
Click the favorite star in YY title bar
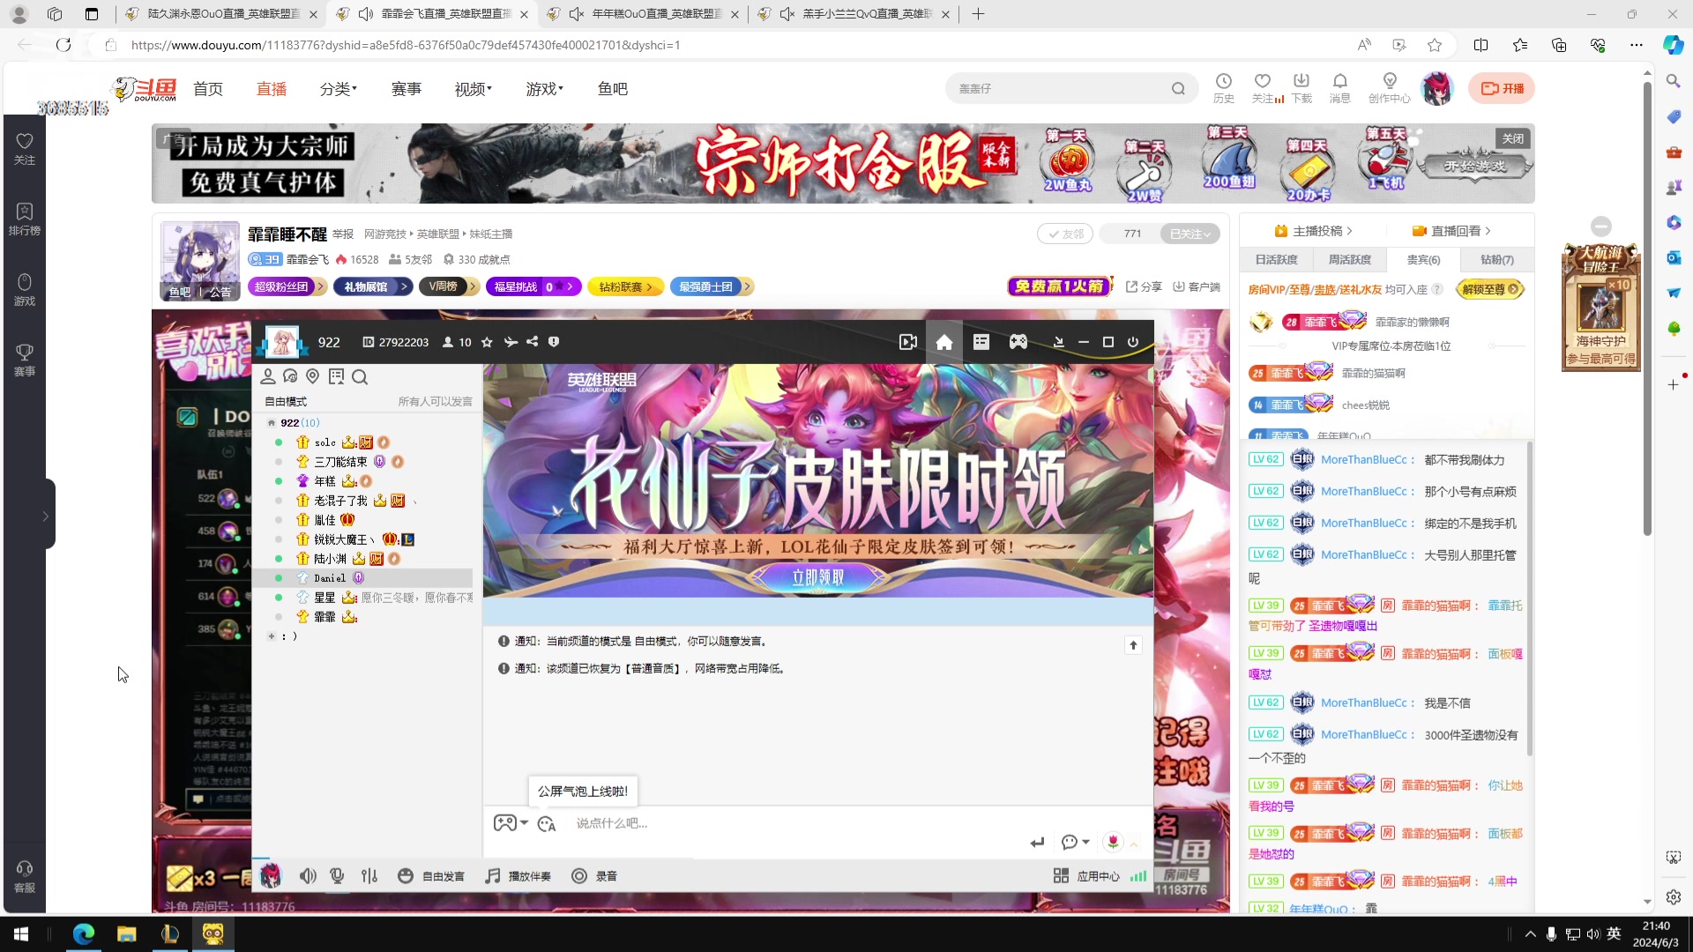(x=487, y=342)
